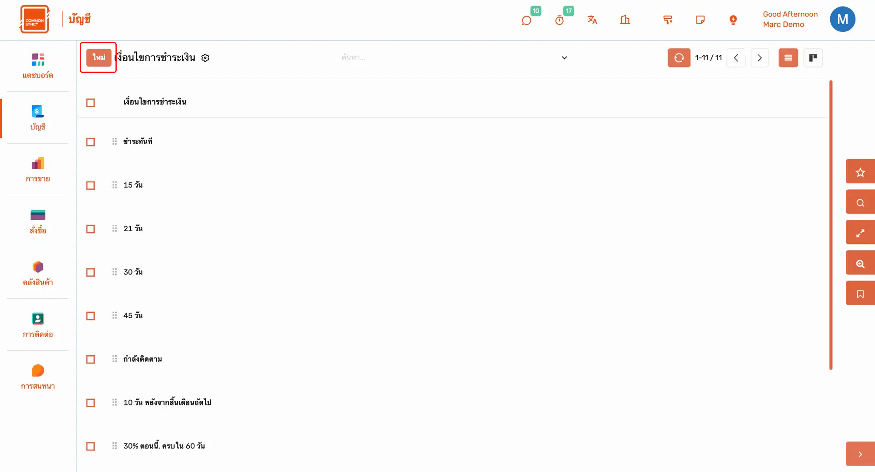Click the refresh list button
The image size is (875, 472).
(679, 58)
